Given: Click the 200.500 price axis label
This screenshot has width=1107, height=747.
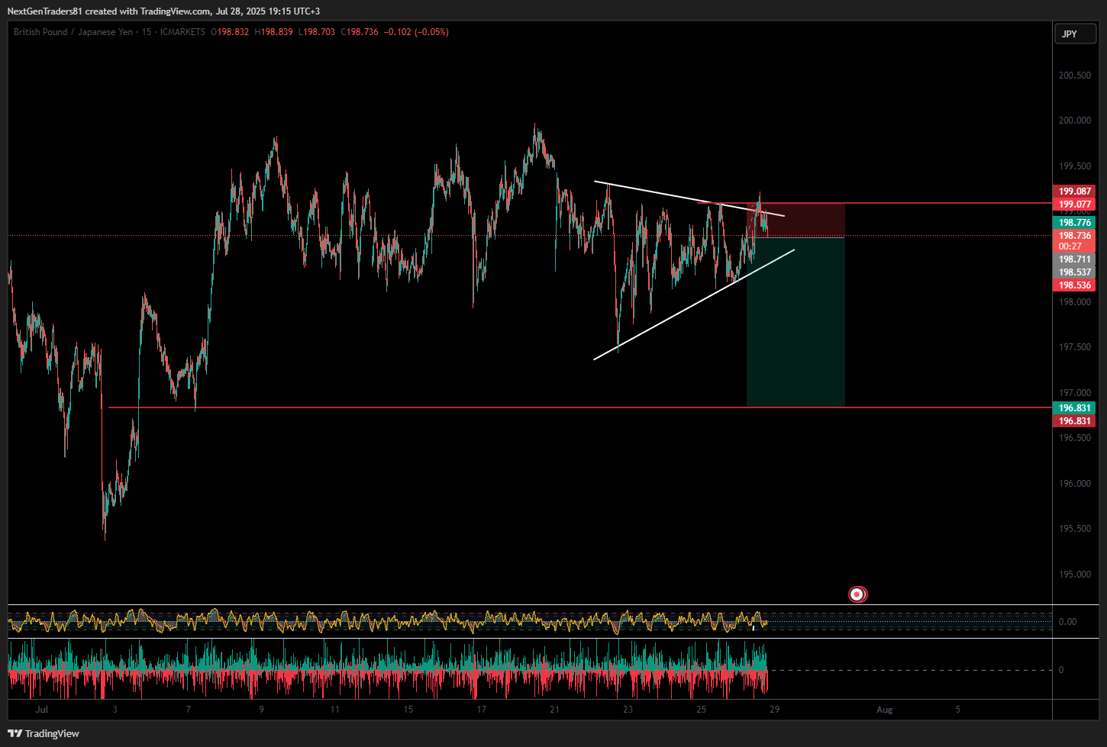Looking at the screenshot, I should [x=1074, y=76].
